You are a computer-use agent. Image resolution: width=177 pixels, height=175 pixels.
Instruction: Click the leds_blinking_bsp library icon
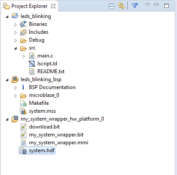click(x=15, y=79)
